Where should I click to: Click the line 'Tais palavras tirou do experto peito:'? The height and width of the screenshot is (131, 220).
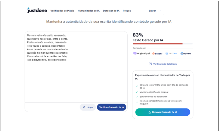coord(47,60)
